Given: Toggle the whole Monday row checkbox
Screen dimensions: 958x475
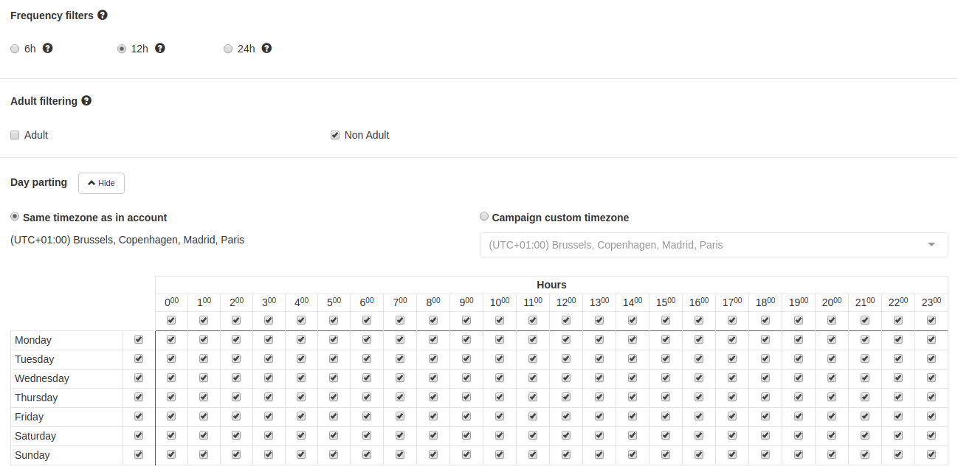Looking at the screenshot, I should [139, 340].
